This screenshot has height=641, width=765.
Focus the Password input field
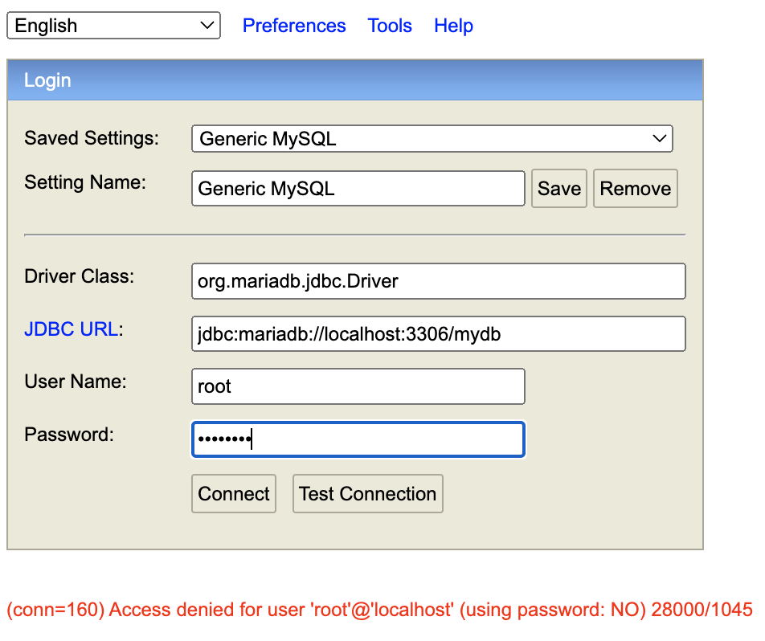(x=358, y=439)
